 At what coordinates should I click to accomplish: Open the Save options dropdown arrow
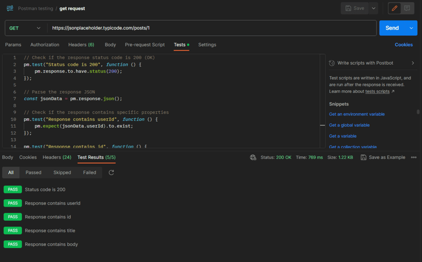(x=374, y=8)
